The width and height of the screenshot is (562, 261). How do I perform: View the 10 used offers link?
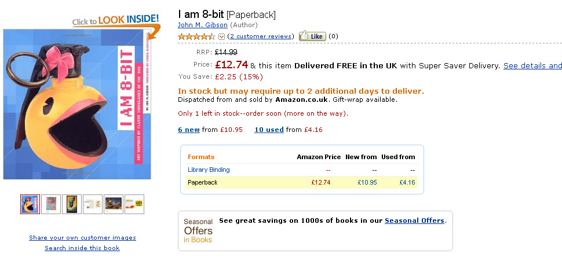click(269, 130)
